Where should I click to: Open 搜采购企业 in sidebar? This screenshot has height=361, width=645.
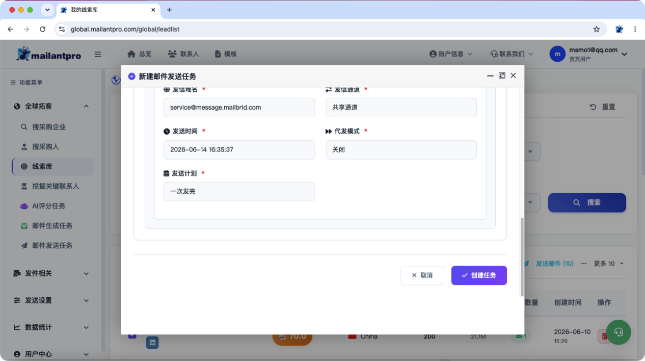click(49, 127)
